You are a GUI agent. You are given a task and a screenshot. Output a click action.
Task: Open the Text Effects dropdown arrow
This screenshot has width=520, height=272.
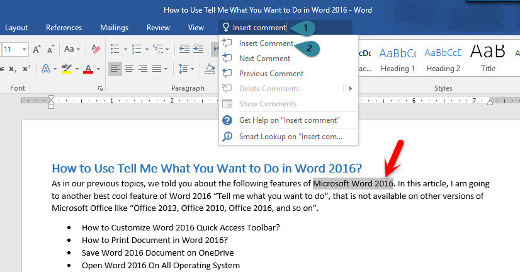click(x=55, y=69)
